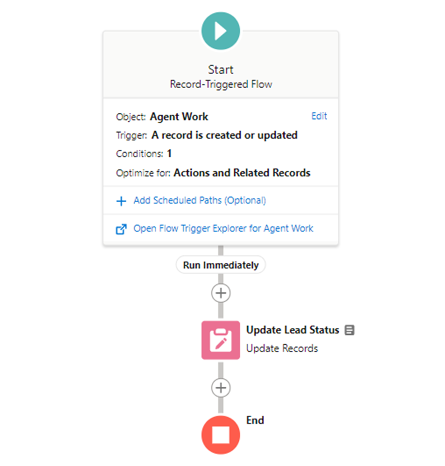
Task: Click the external link icon for Trigger Explorer
Action: pyautogui.click(x=121, y=229)
